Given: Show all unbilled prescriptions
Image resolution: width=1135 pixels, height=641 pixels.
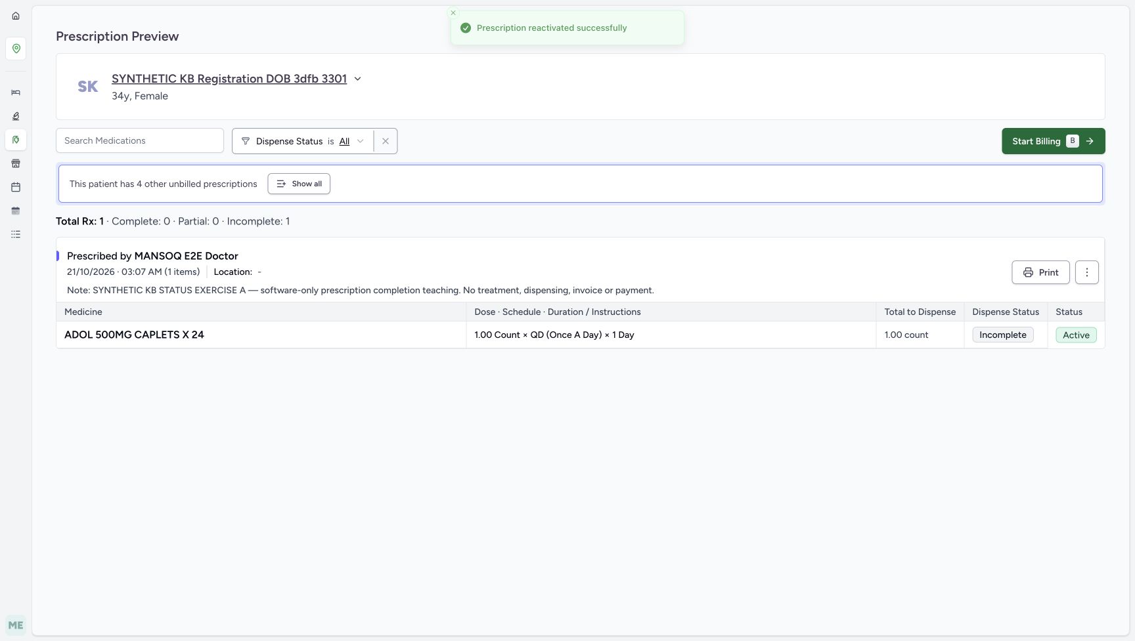Looking at the screenshot, I should [299, 184].
